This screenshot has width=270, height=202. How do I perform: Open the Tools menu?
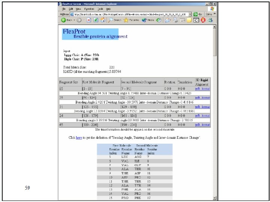point(100,9)
